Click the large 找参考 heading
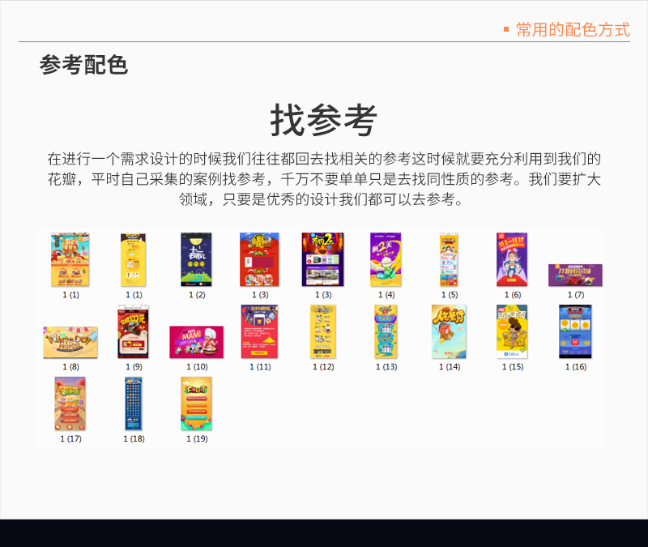 [x=323, y=122]
